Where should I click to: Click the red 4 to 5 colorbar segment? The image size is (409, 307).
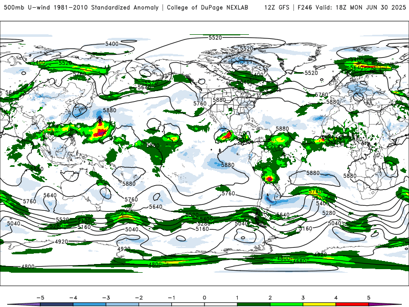[x=352, y=304]
